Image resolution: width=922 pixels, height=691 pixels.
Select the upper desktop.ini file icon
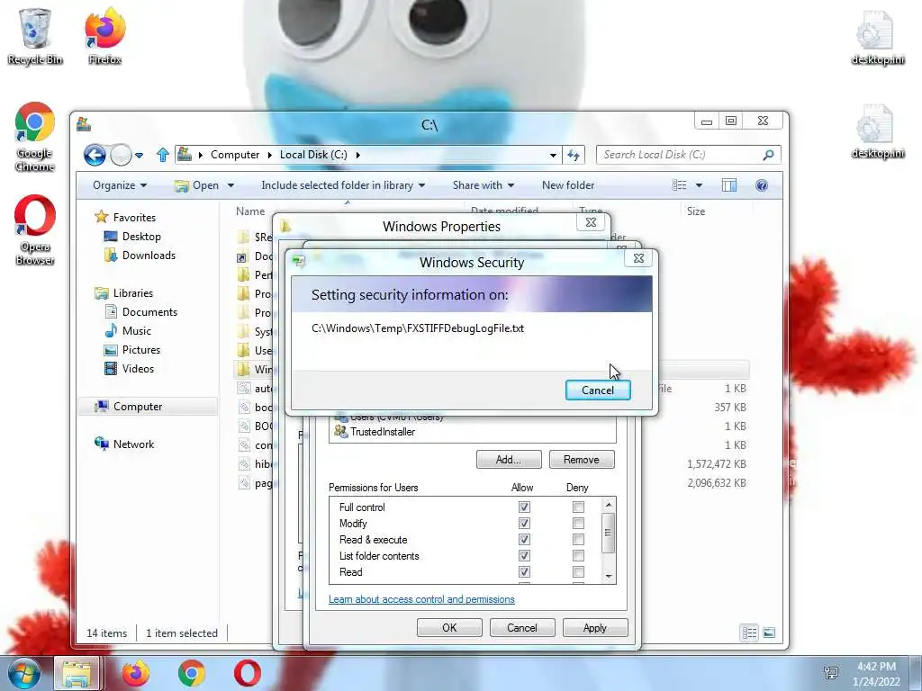click(x=877, y=38)
